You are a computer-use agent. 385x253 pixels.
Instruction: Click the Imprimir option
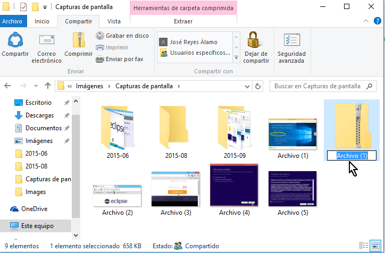[x=112, y=47]
